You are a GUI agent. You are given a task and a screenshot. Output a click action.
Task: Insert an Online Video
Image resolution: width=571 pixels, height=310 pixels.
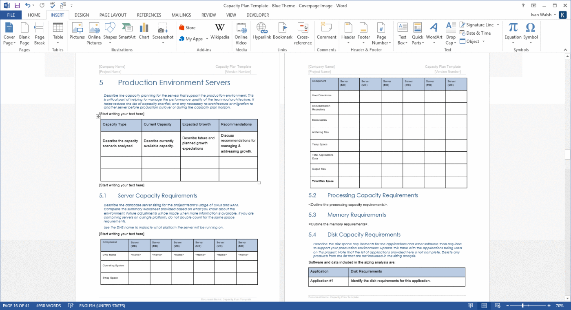[x=241, y=33]
